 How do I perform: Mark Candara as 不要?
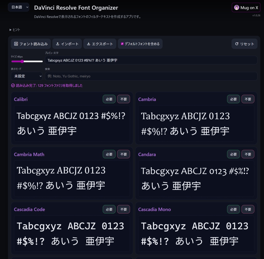[x=248, y=154]
